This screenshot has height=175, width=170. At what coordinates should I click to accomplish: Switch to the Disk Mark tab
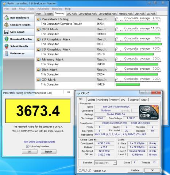(x=140, y=14)
